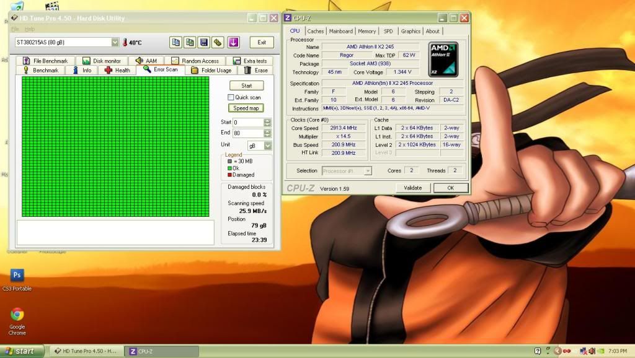Open the About tab in CPU-Z
This screenshot has height=358, width=635.
[x=432, y=31]
